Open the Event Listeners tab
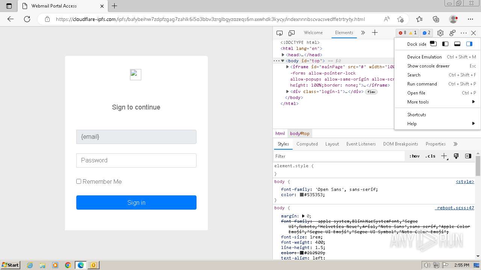 [361, 144]
